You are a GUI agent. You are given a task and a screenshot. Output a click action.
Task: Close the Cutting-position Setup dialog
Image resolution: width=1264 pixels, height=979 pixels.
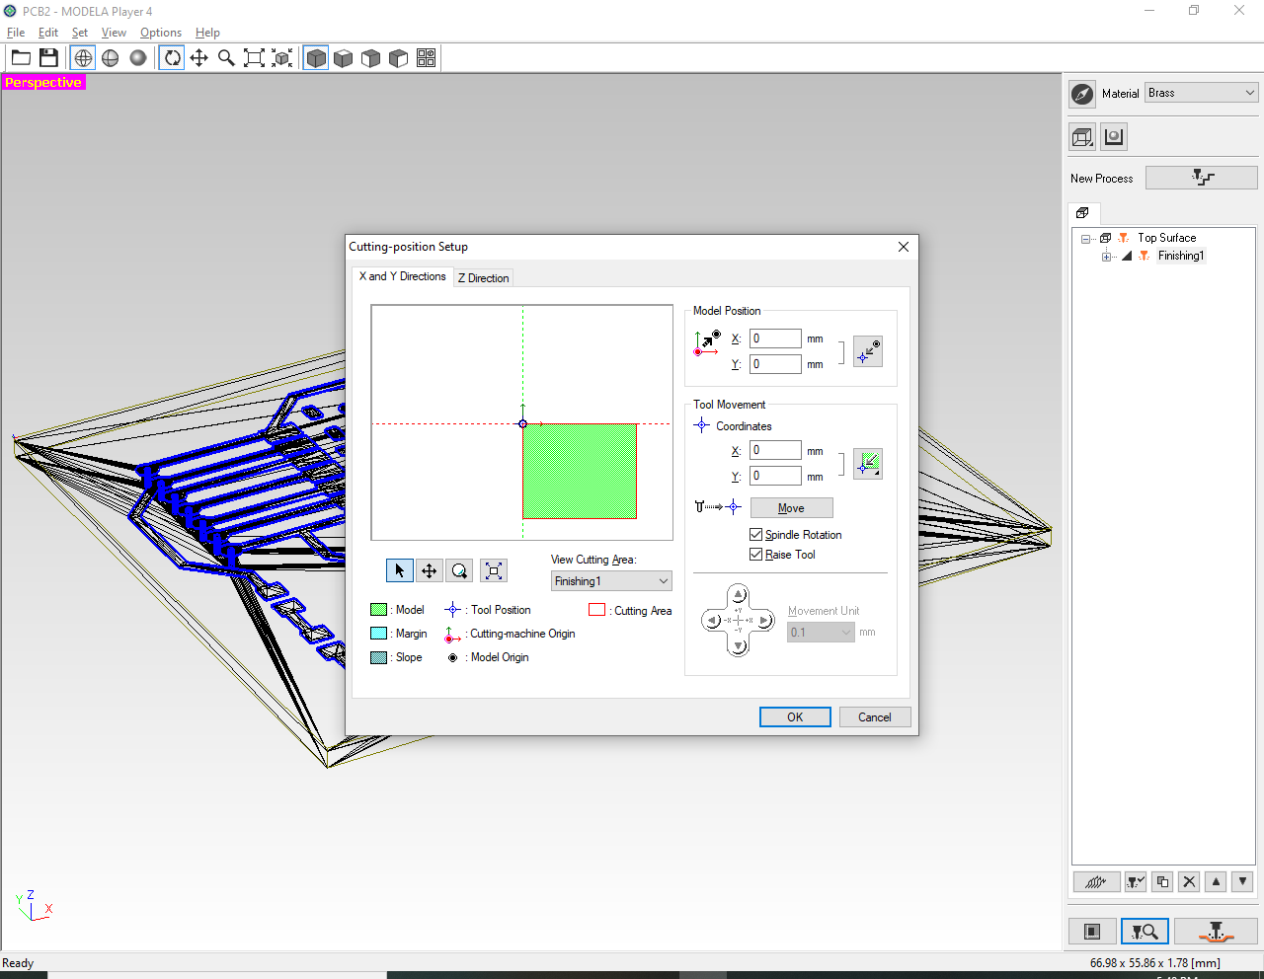click(903, 247)
